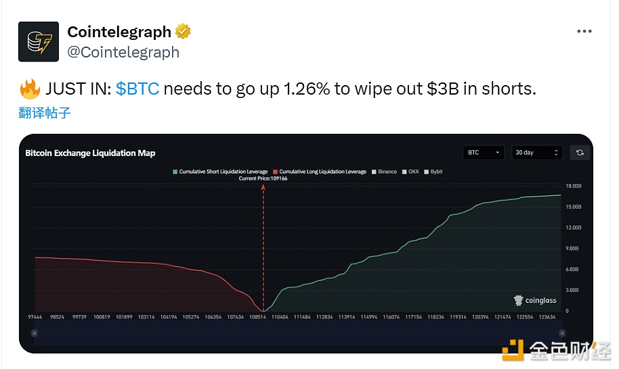Screen dimensions: 619x369
Task: Click the Cointelegraph profile avatar
Action: (x=39, y=42)
